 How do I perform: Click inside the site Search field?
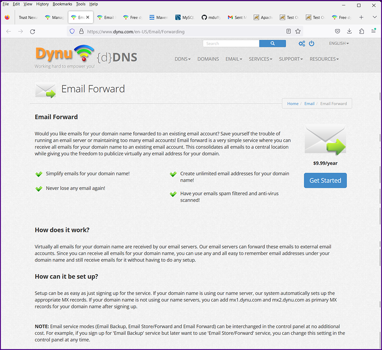(231, 44)
